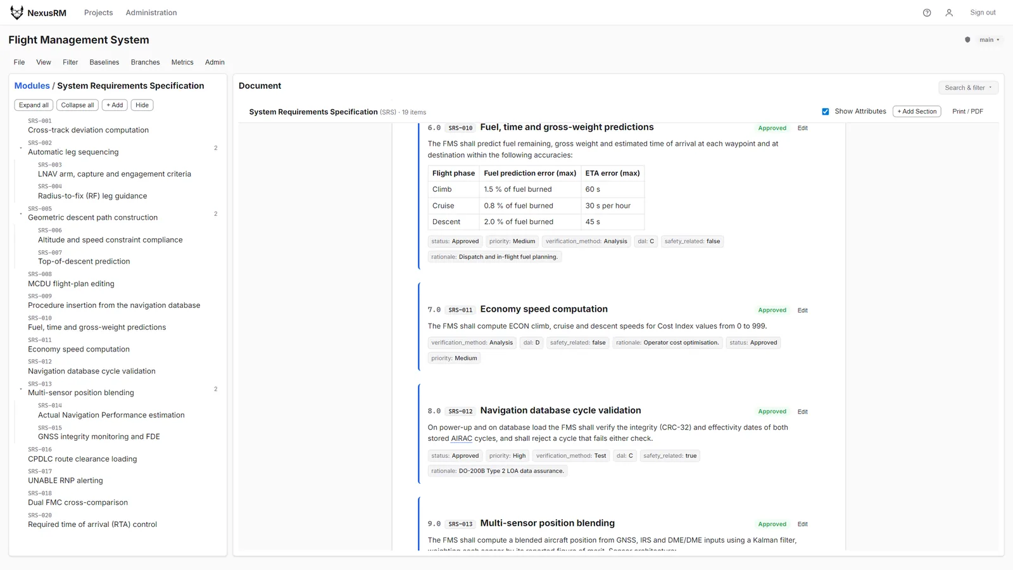Open the Projects nav item
1013x570 pixels.
pyautogui.click(x=98, y=13)
